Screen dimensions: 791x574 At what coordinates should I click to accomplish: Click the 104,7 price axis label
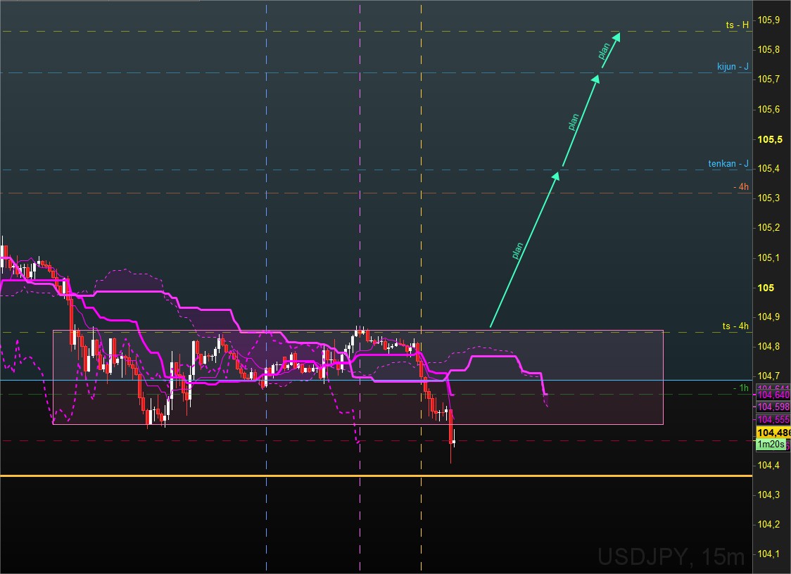coord(768,376)
